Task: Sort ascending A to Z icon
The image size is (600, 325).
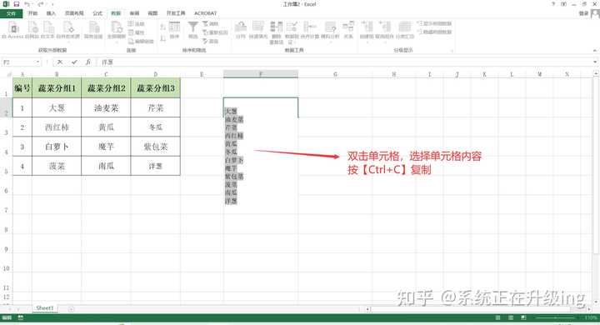Action: point(162,27)
